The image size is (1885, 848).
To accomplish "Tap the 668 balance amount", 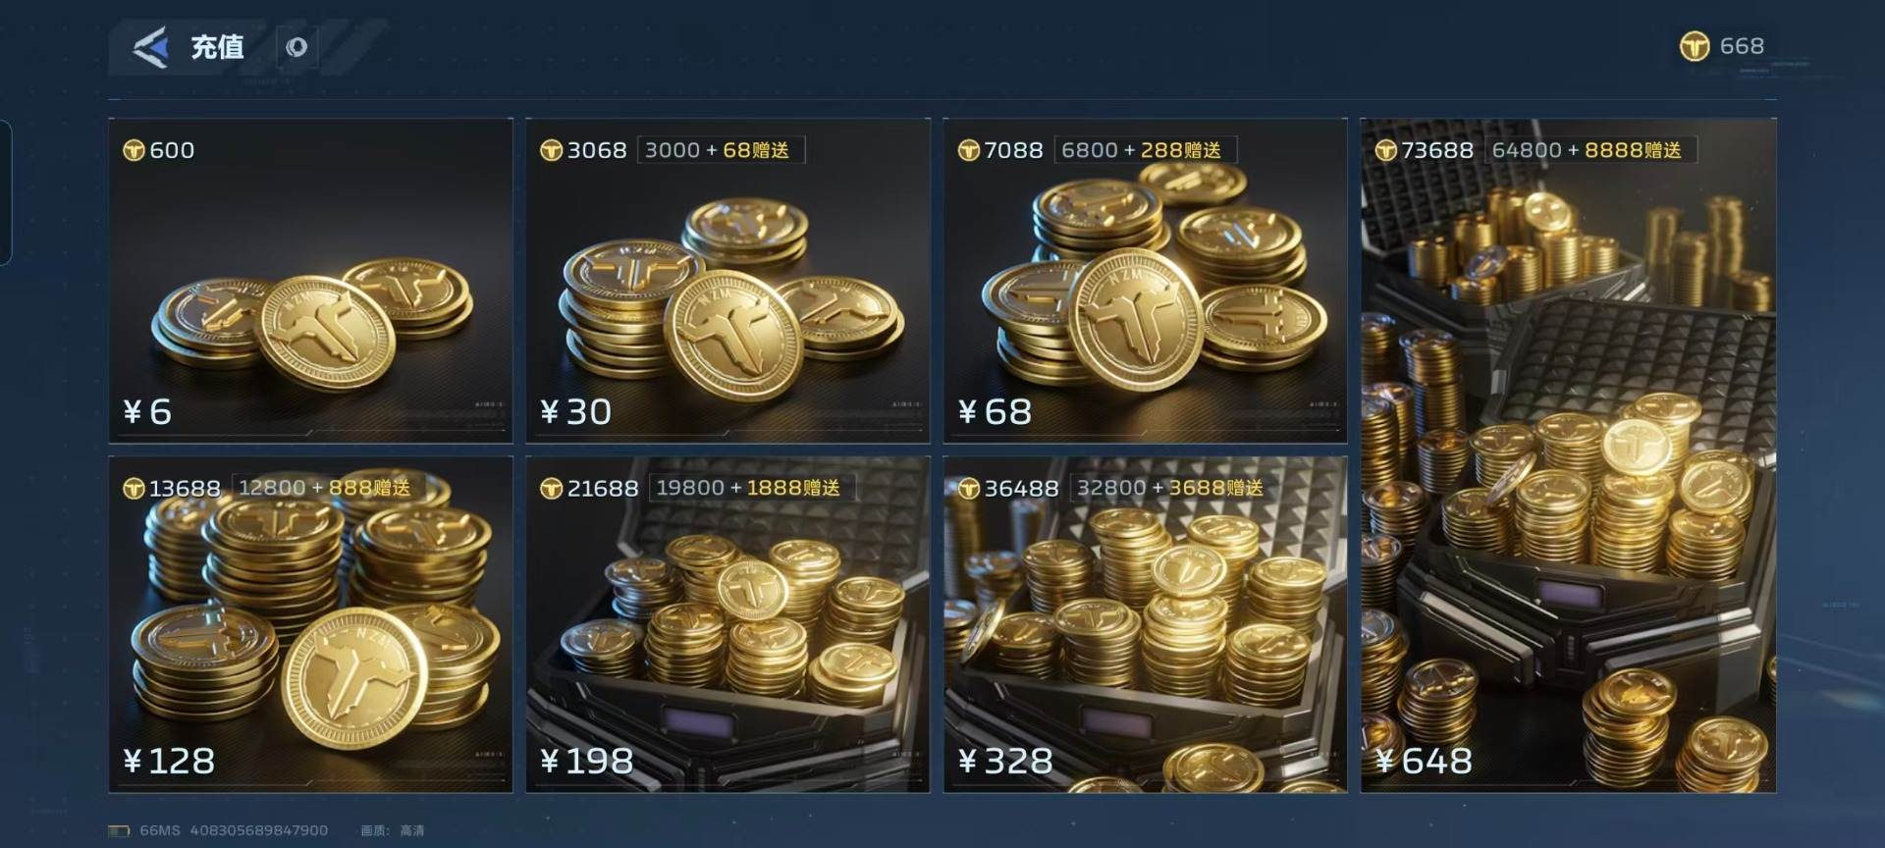I will point(1742,46).
